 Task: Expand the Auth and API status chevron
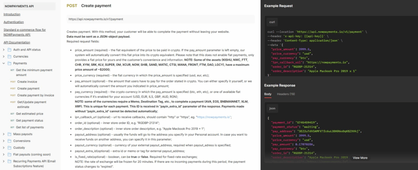coord(4,50)
